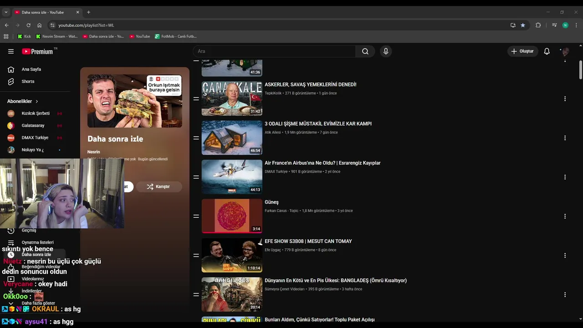Open the YouTube hamburger guide menu
This screenshot has width=583, height=328.
tap(11, 51)
